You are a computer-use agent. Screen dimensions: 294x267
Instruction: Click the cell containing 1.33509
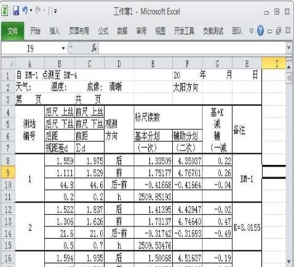tap(153, 161)
